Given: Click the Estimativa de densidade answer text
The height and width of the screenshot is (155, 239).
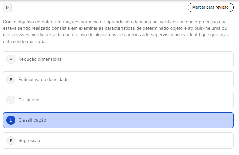Looking at the screenshot, I should 44,80.
